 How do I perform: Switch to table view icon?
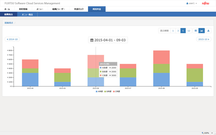point(196,31)
